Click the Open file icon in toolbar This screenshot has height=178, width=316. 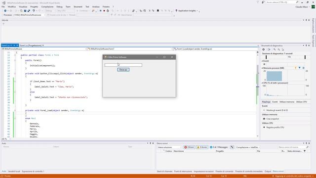click(x=21, y=11)
